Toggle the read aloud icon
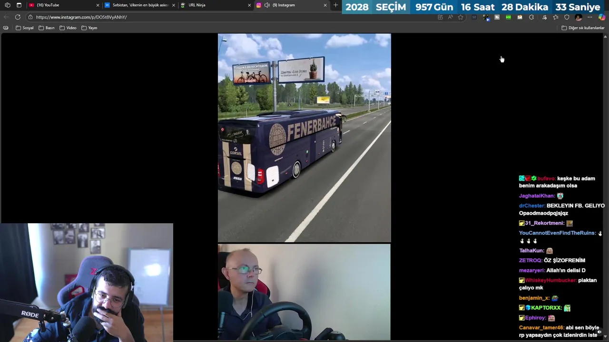This screenshot has height=342, width=609. click(x=451, y=17)
